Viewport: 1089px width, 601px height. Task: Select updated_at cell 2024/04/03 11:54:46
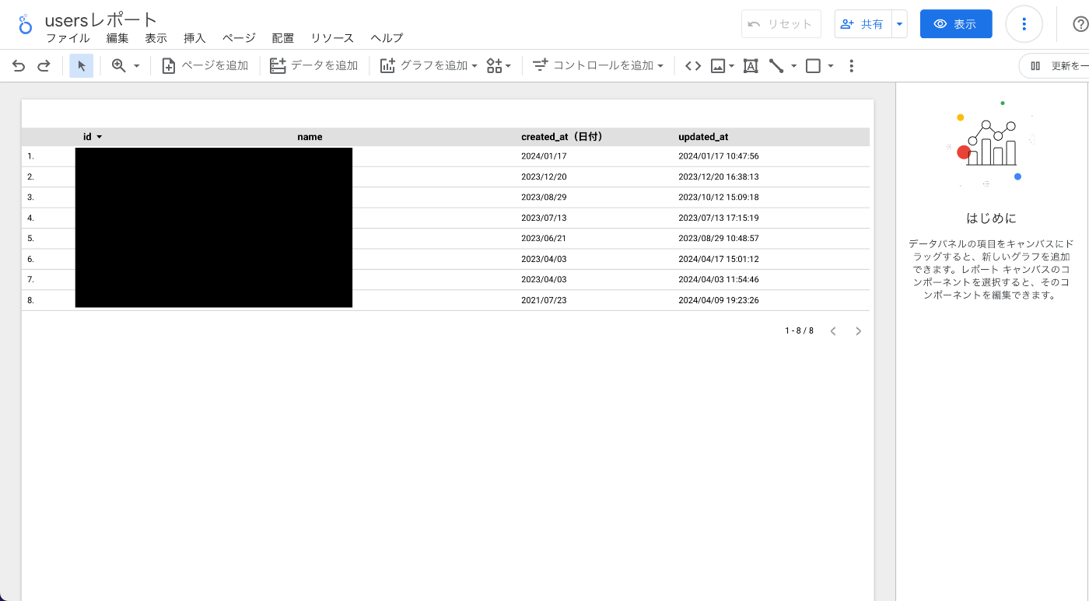pyautogui.click(x=718, y=279)
